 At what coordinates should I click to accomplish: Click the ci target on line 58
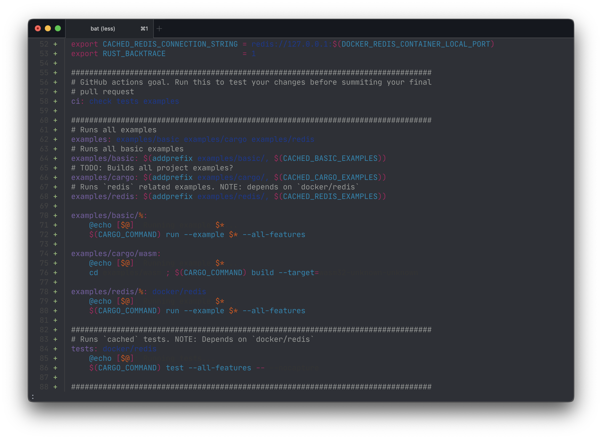pyautogui.click(x=76, y=101)
